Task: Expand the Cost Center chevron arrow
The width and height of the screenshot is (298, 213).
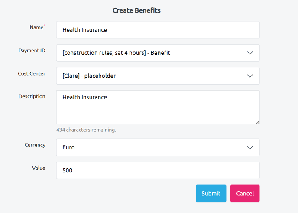Action: 250,76
